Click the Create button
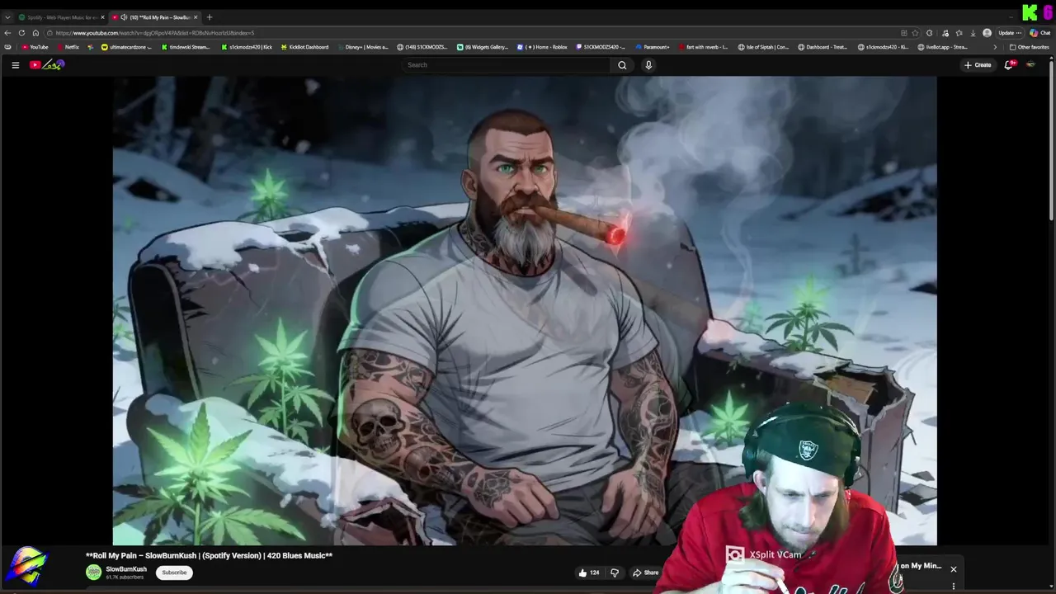The width and height of the screenshot is (1056, 594). tap(978, 65)
